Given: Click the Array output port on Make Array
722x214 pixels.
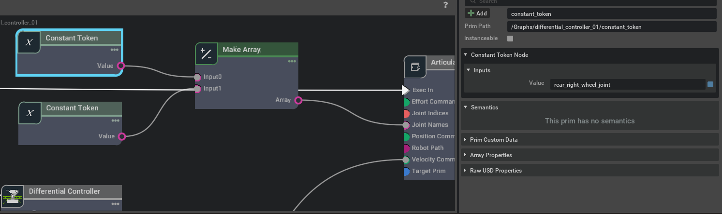Looking at the screenshot, I should click(x=298, y=100).
